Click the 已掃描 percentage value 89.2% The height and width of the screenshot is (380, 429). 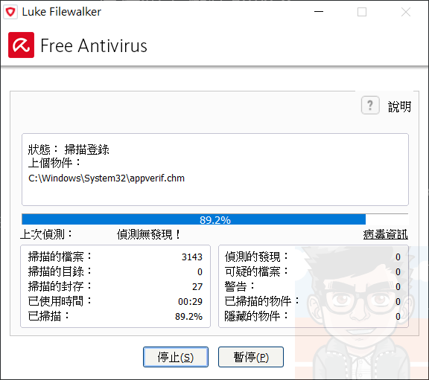(188, 316)
